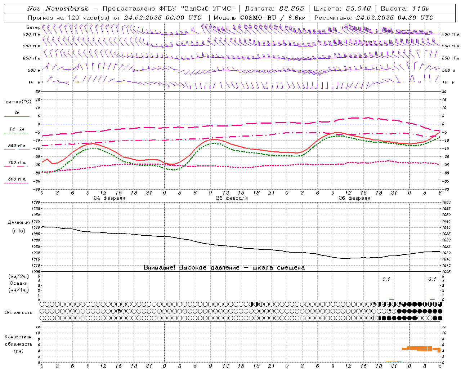Click the "Конвективн." convective cloud label
The width and height of the screenshot is (461, 369).
[19, 337]
